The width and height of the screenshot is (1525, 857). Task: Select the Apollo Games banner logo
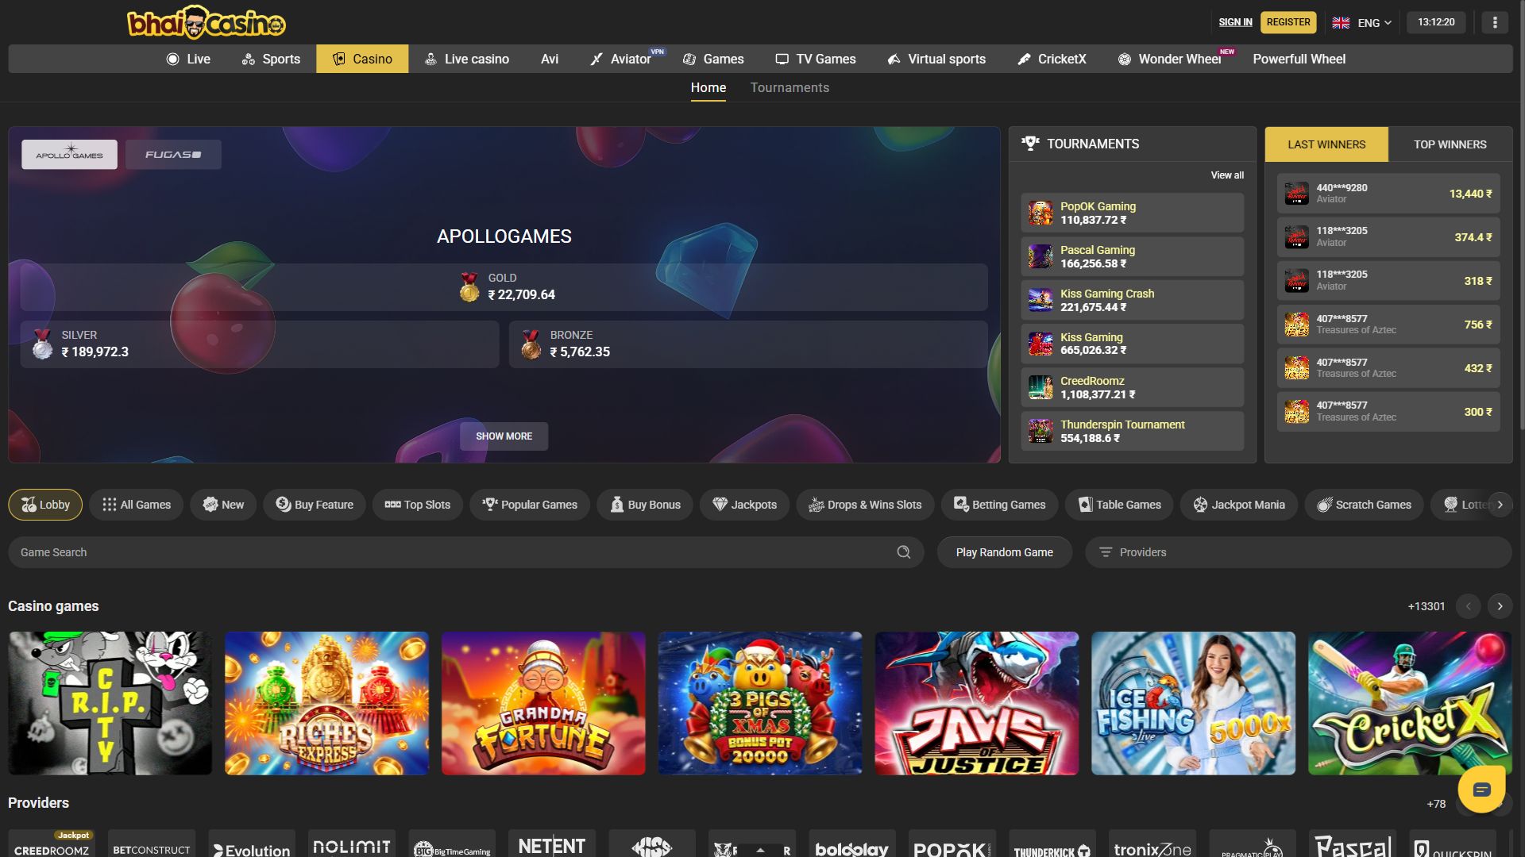(69, 155)
